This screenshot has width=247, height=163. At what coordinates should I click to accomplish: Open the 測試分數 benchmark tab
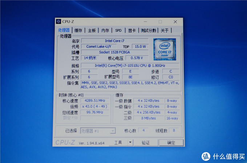pos(149,30)
